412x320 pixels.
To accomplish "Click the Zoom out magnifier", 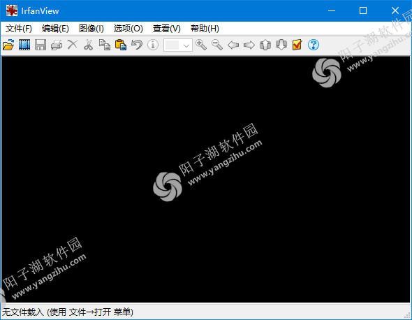I will pos(217,45).
